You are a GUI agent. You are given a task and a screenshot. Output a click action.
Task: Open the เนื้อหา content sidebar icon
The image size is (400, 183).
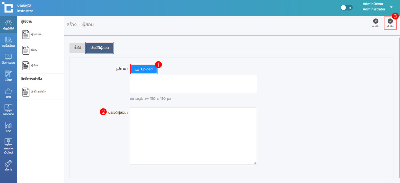coord(8,76)
